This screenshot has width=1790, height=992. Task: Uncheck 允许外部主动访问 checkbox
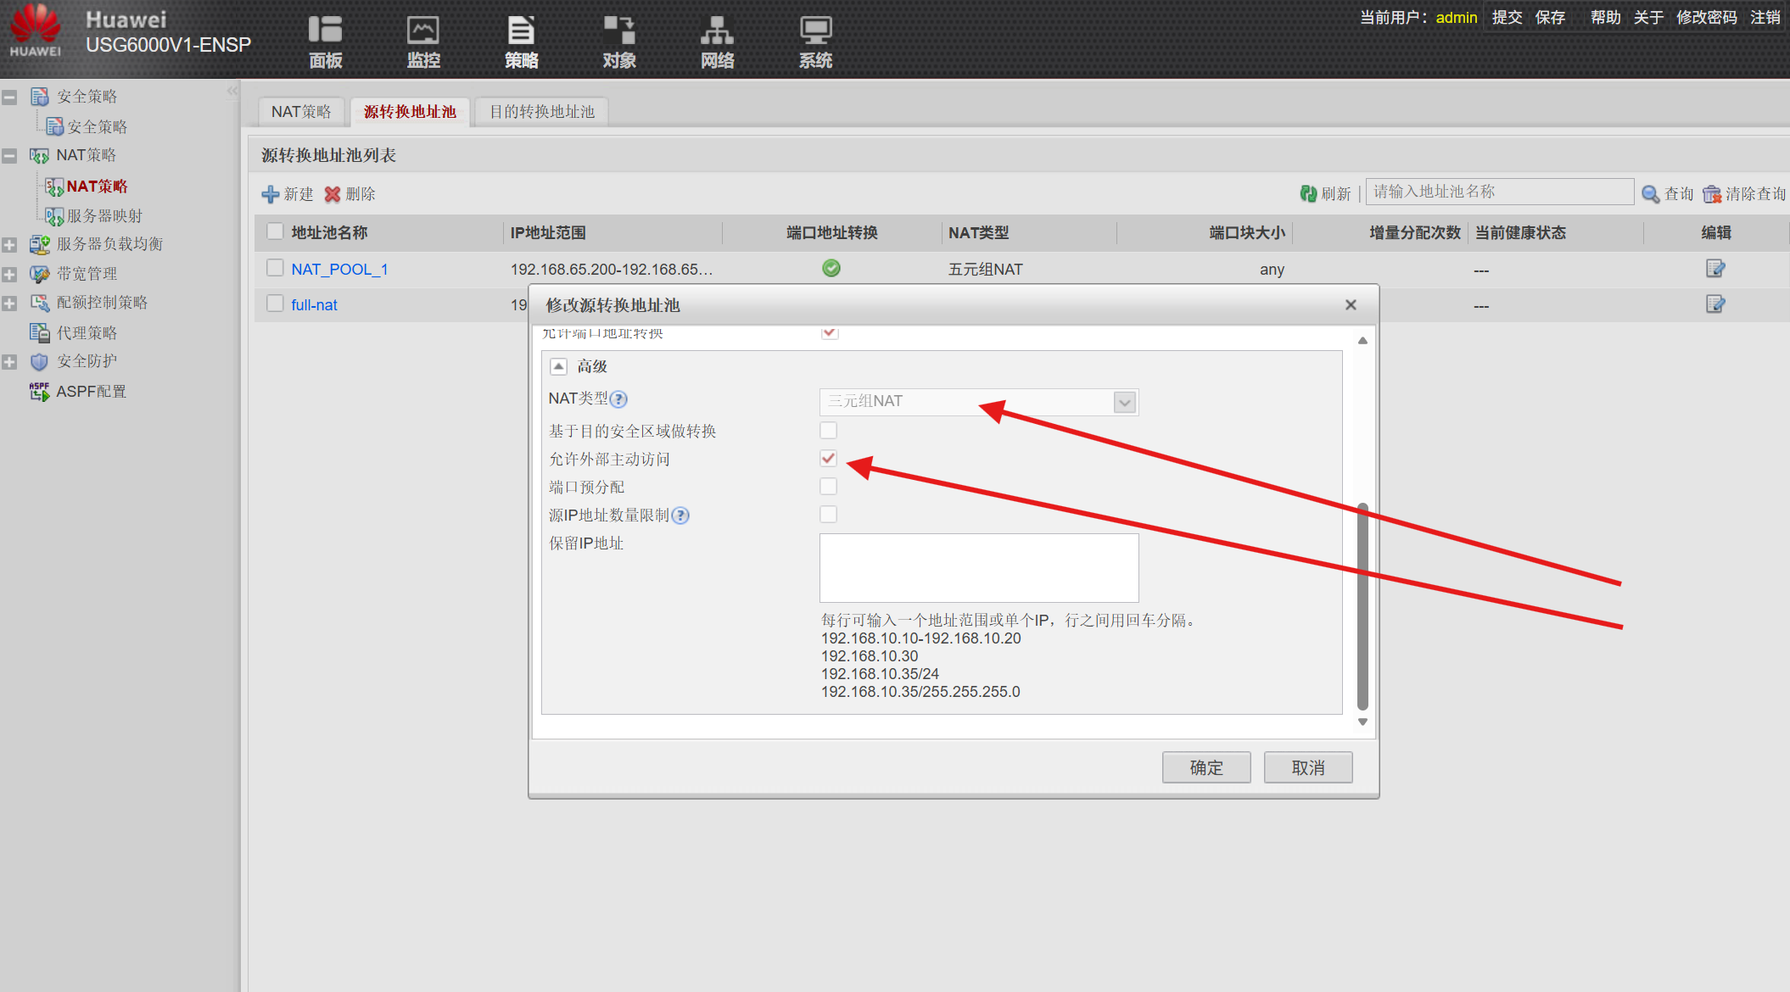coord(829,459)
